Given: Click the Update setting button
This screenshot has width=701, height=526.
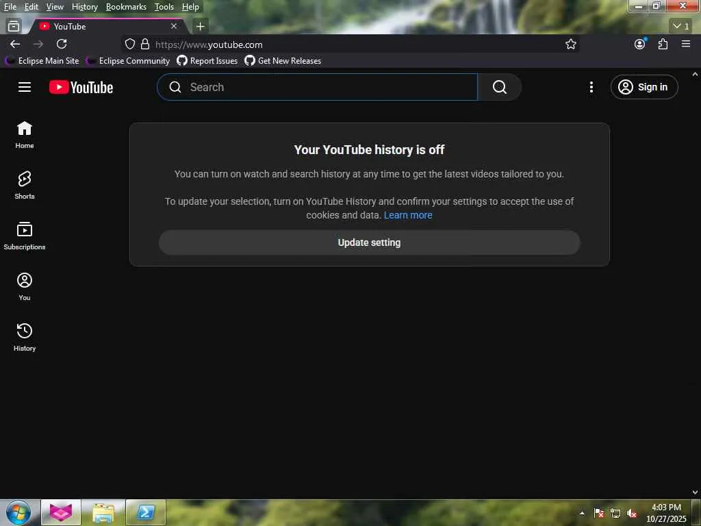Looking at the screenshot, I should [369, 242].
